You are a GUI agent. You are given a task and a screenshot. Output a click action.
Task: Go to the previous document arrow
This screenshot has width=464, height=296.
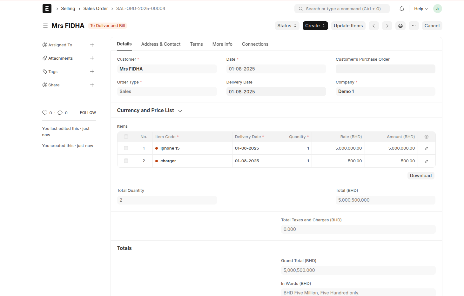(373, 26)
